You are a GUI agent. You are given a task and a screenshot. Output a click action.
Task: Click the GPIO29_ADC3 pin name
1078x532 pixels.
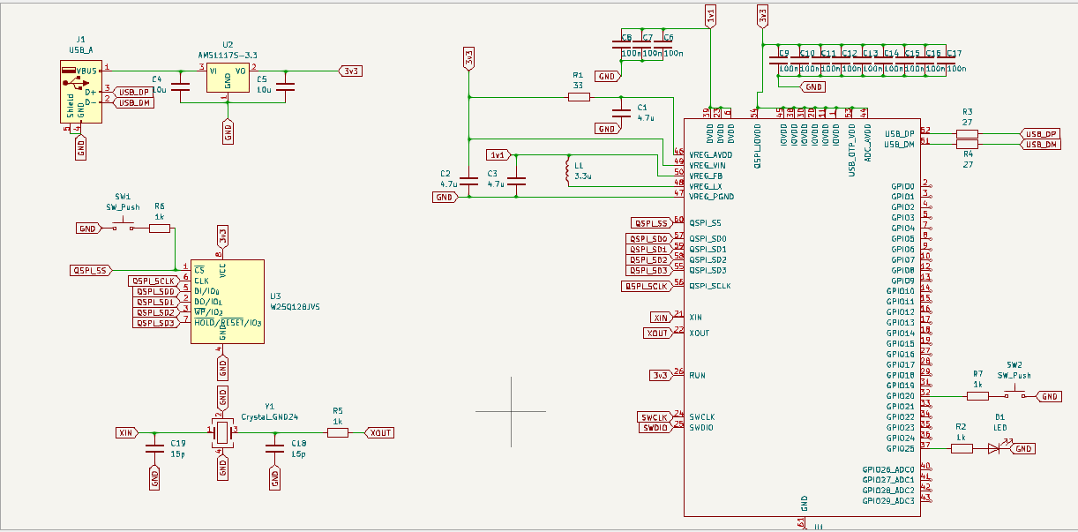(888, 500)
